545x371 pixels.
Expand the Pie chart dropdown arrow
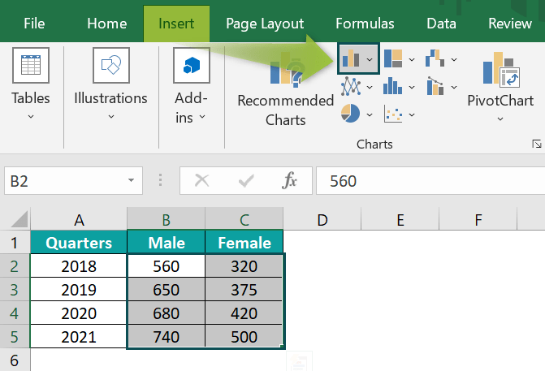370,114
